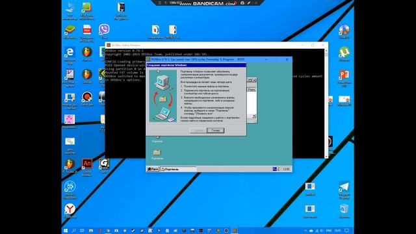Open the pink image file on the desktop
416x234 pixels.
click(70, 122)
